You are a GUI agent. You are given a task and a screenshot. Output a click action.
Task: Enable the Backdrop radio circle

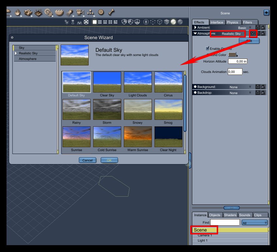(195, 92)
